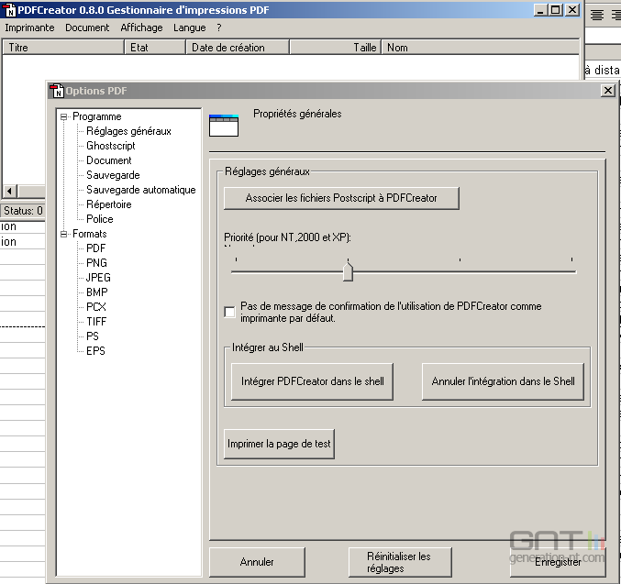Click Associer les fichiers Postscript à PDFCreator
The image size is (621, 584).
pyautogui.click(x=341, y=198)
